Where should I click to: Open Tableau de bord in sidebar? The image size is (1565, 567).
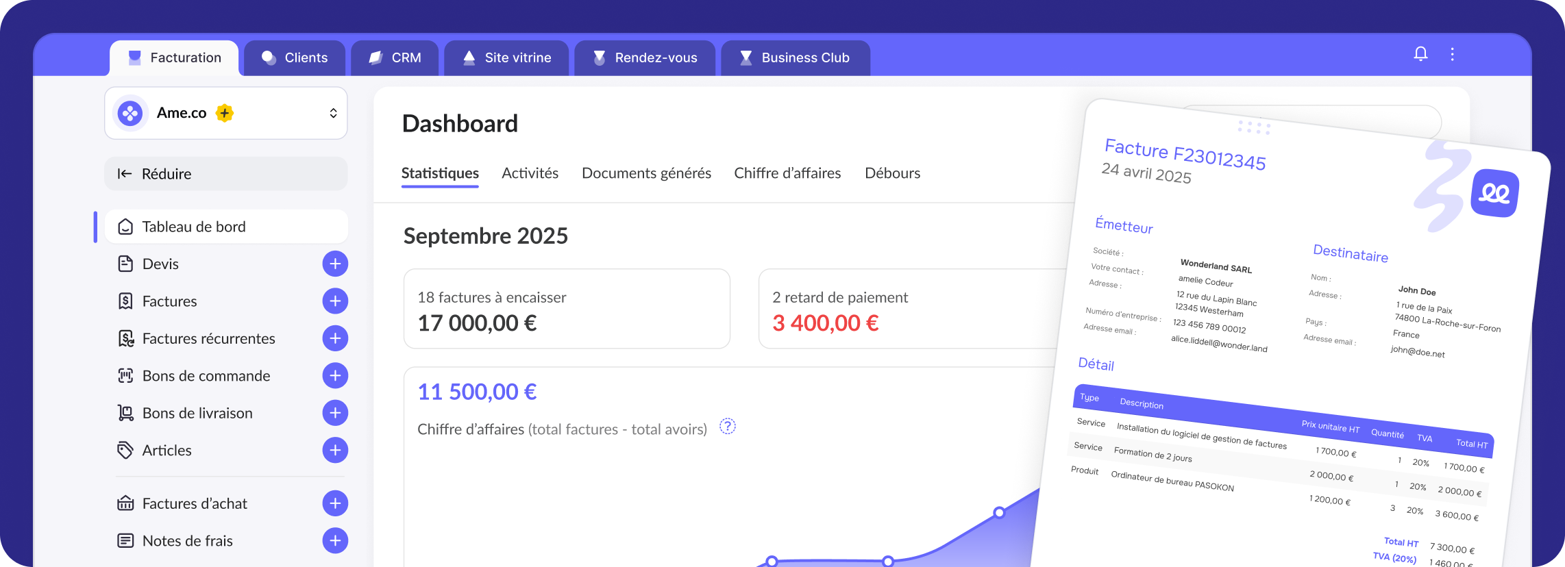226,227
